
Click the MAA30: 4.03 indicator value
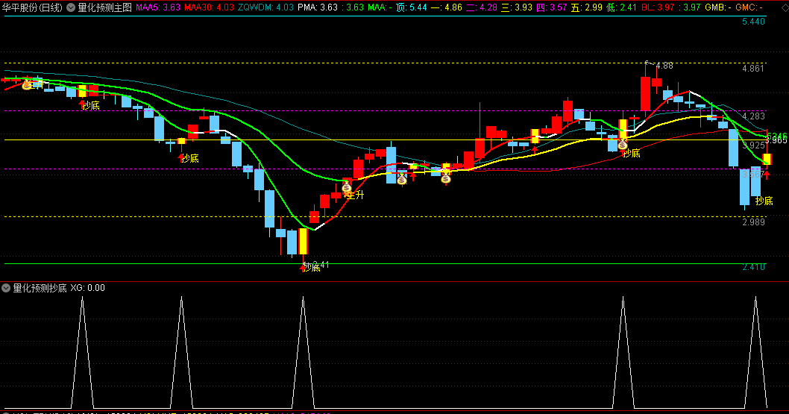click(x=209, y=7)
